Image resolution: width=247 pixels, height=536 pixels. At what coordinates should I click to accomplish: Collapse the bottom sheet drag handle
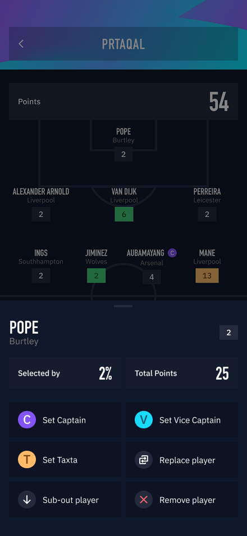[x=123, y=306]
